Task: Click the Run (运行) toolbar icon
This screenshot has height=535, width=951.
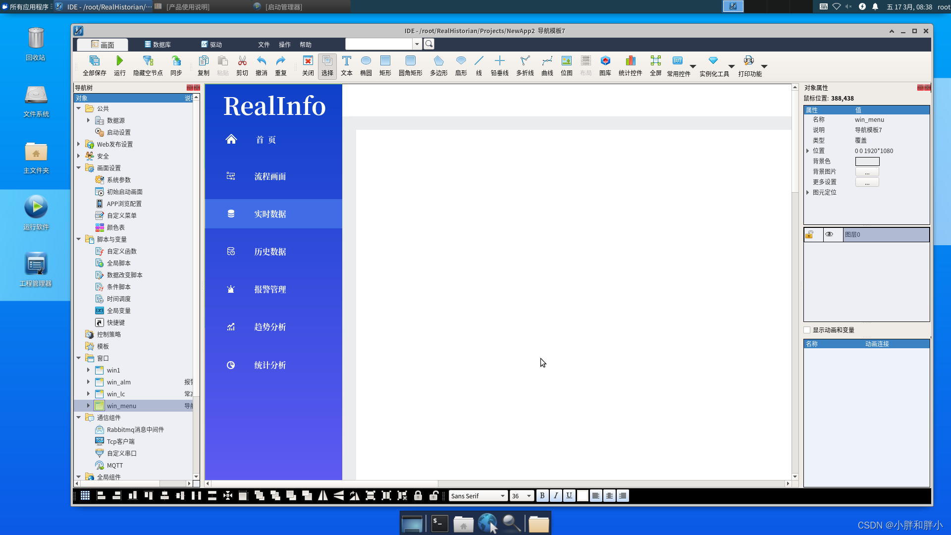Action: 119,65
